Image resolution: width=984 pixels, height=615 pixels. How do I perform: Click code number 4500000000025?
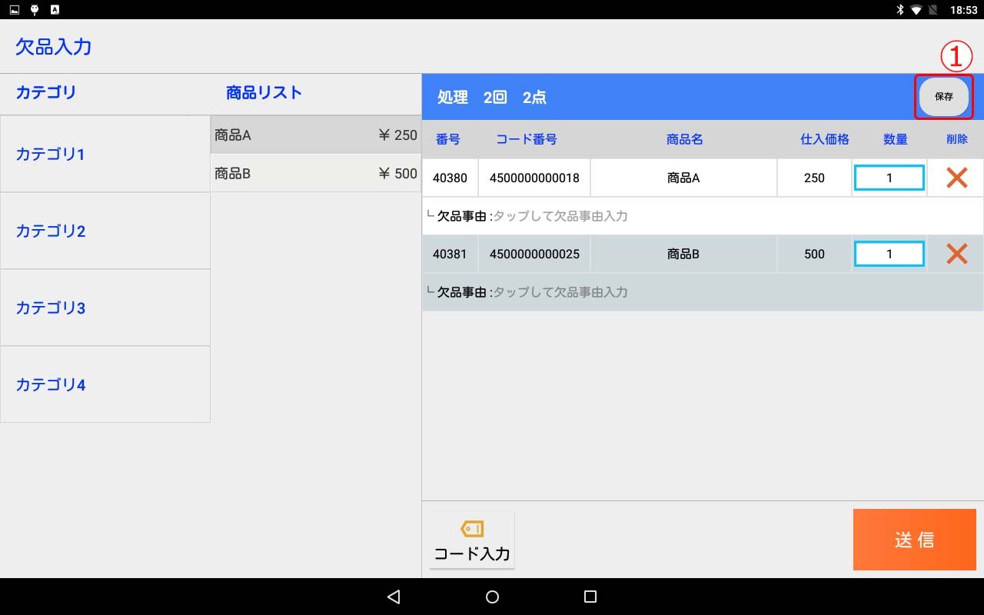534,254
